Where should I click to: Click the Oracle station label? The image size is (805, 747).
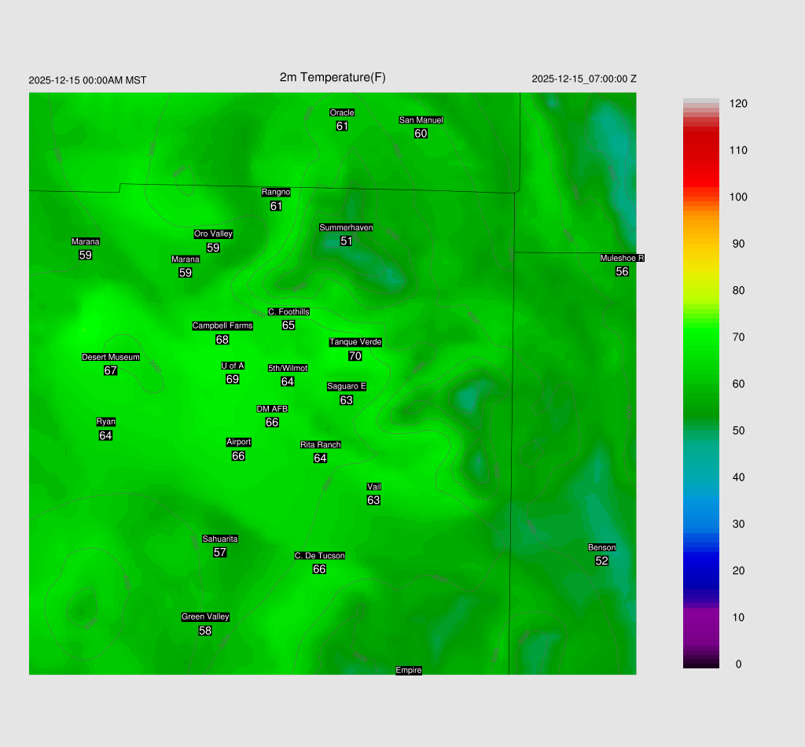(x=342, y=112)
